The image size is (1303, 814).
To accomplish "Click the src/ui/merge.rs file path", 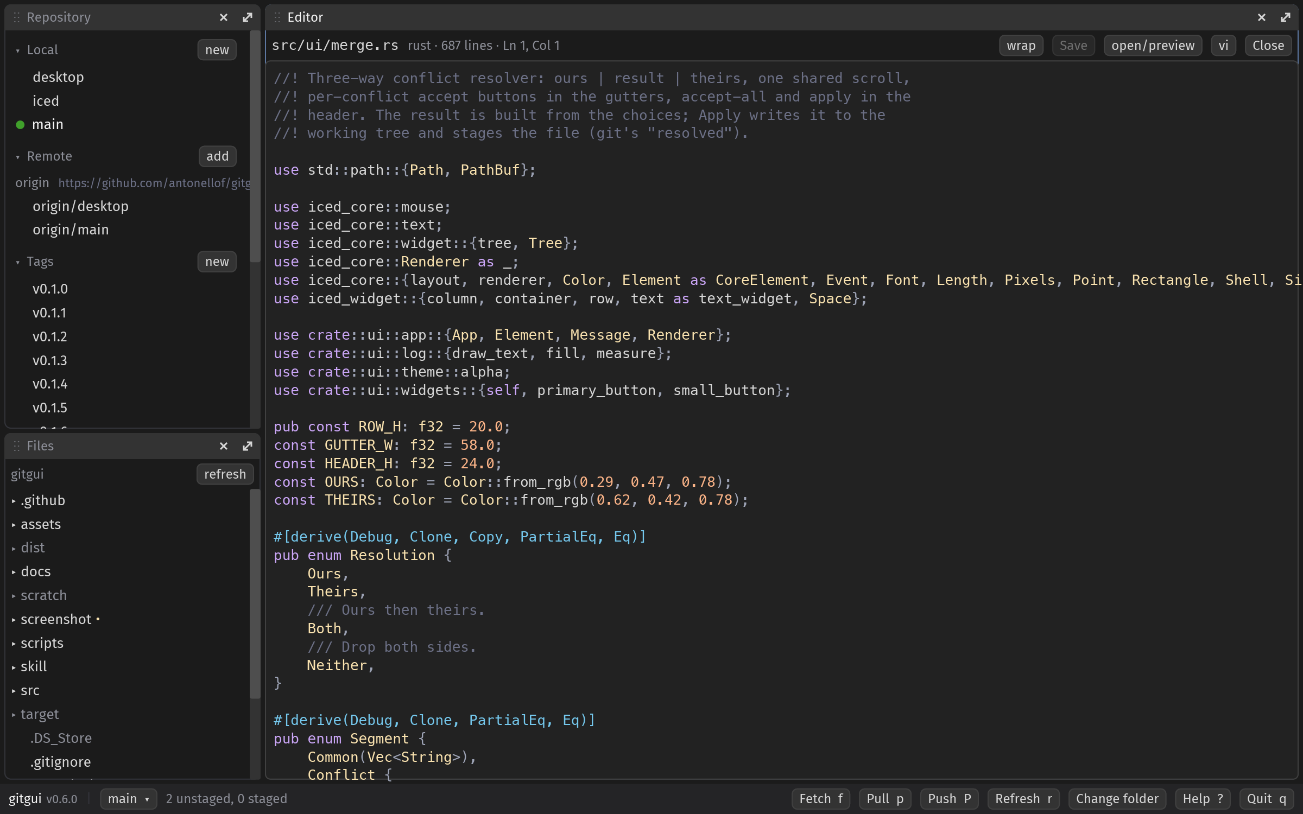I will (x=334, y=46).
